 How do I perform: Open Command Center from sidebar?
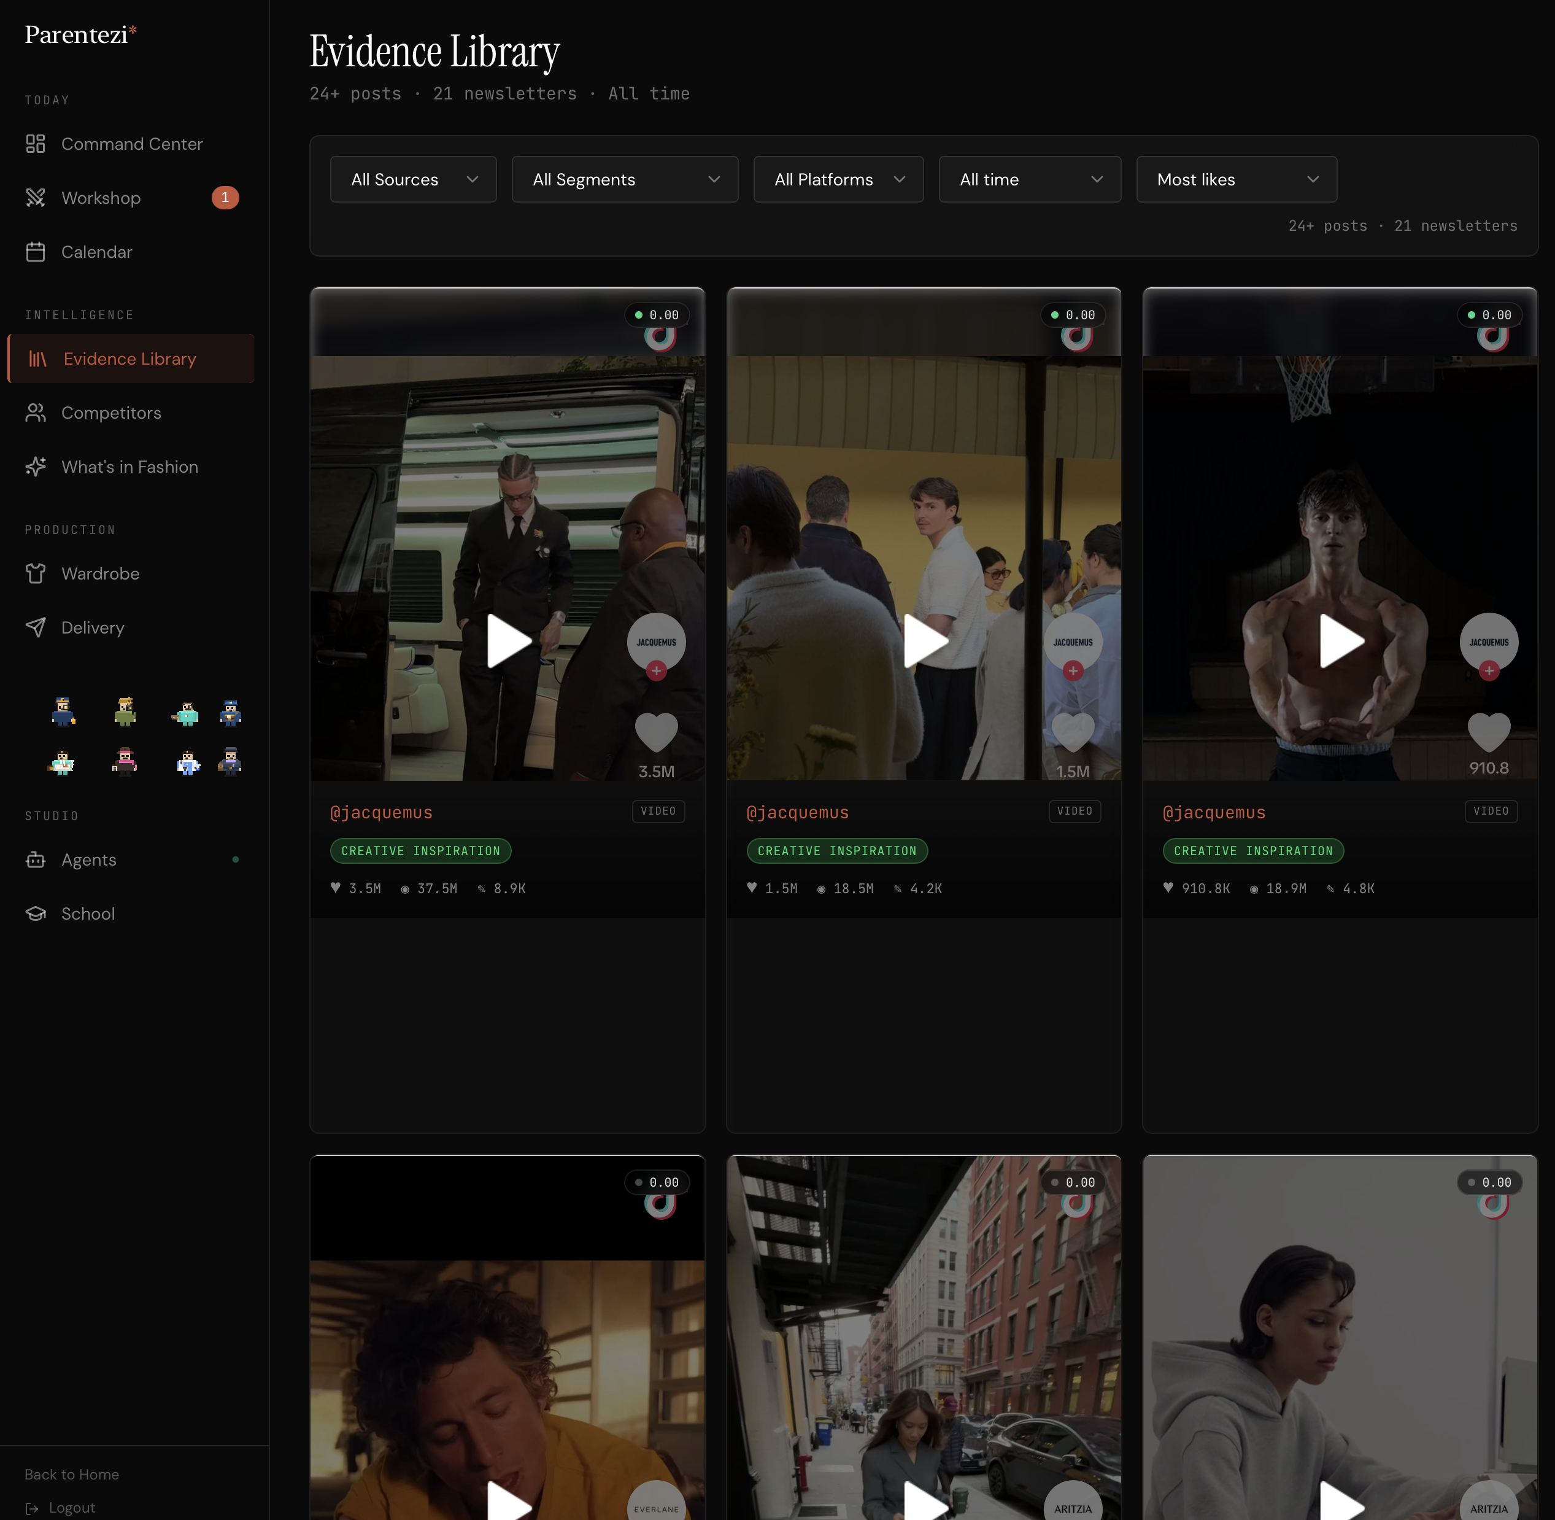point(131,144)
